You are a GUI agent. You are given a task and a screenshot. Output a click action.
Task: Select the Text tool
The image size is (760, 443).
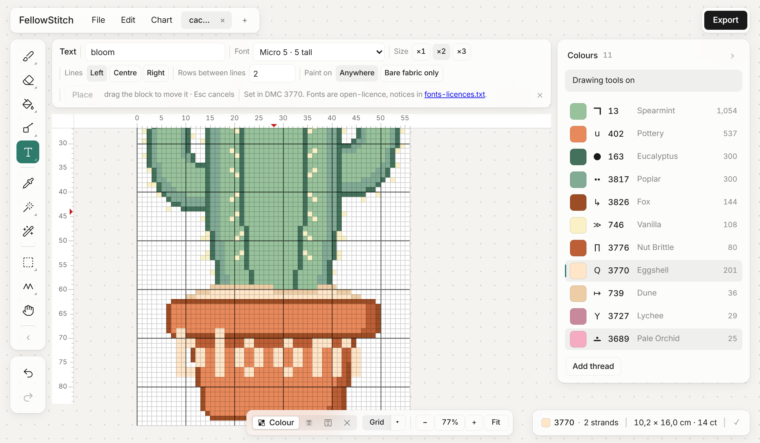(28, 152)
